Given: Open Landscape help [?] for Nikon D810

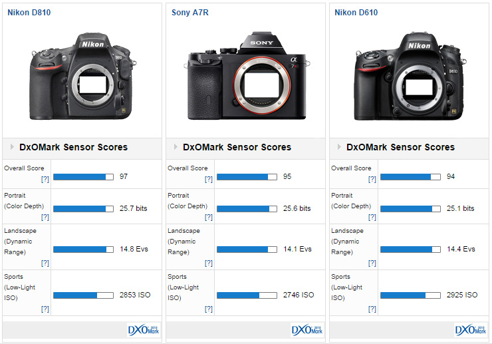Looking at the screenshot, I should click(45, 263).
